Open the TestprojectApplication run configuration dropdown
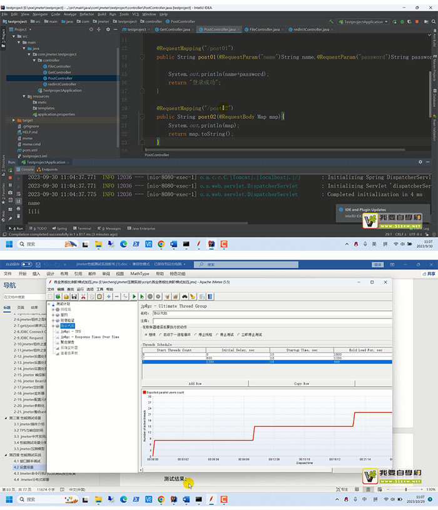The width and height of the screenshot is (438, 510). tap(363, 22)
